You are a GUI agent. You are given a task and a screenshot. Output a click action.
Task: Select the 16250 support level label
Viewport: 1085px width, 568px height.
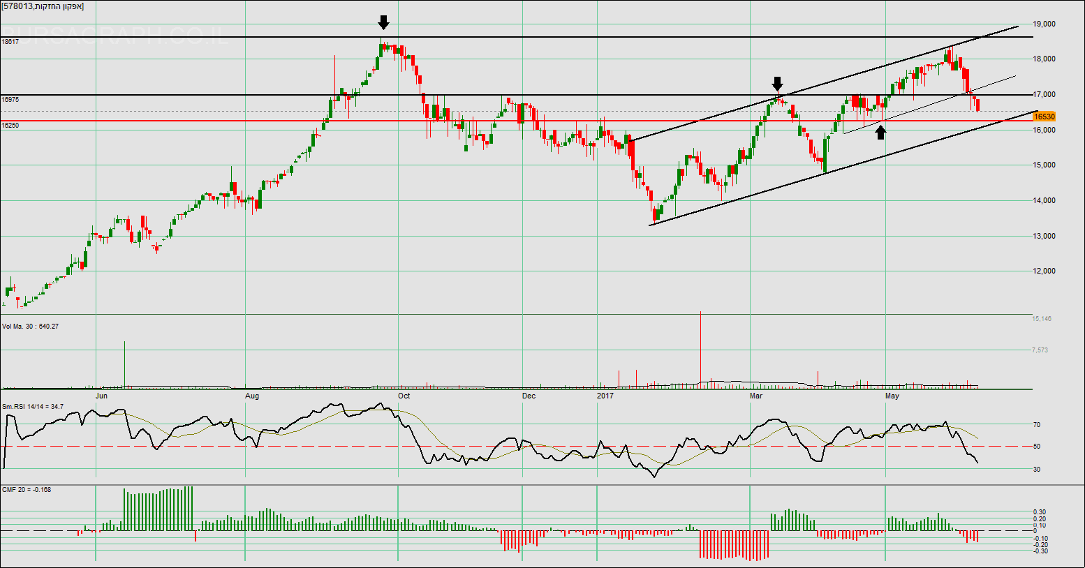(10, 126)
